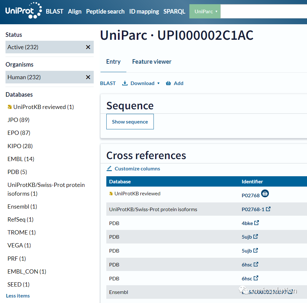The height and width of the screenshot is (303, 307).
Task: Open the BLAST link under the tabs
Action: tap(108, 83)
